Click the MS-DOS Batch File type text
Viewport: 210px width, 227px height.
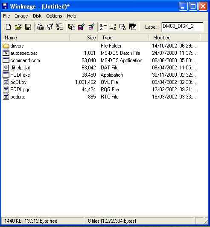coord(120,53)
